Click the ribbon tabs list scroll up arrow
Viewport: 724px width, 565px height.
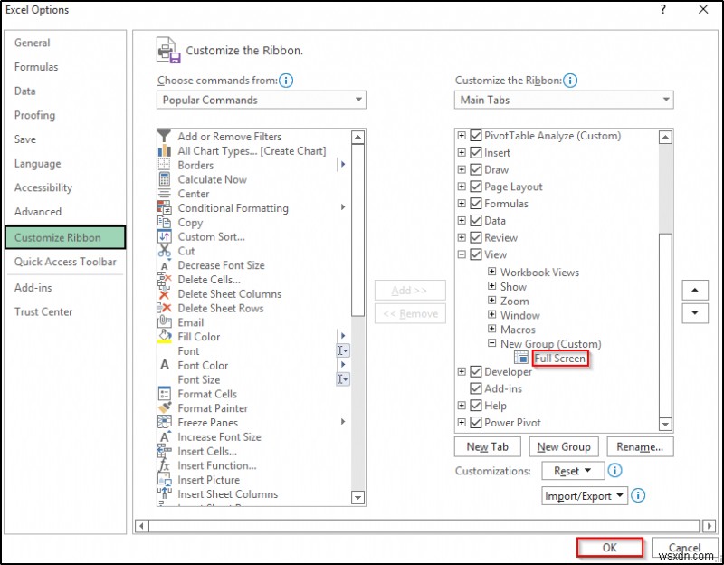point(665,137)
